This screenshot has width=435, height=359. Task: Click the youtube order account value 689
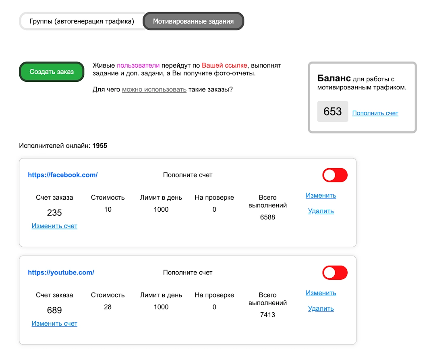54,310
